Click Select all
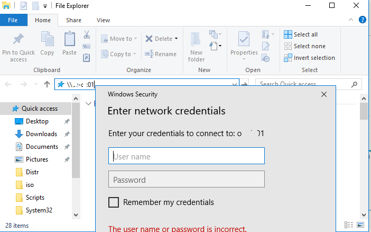Screen dimensions: 371x232 (x=301, y=34)
